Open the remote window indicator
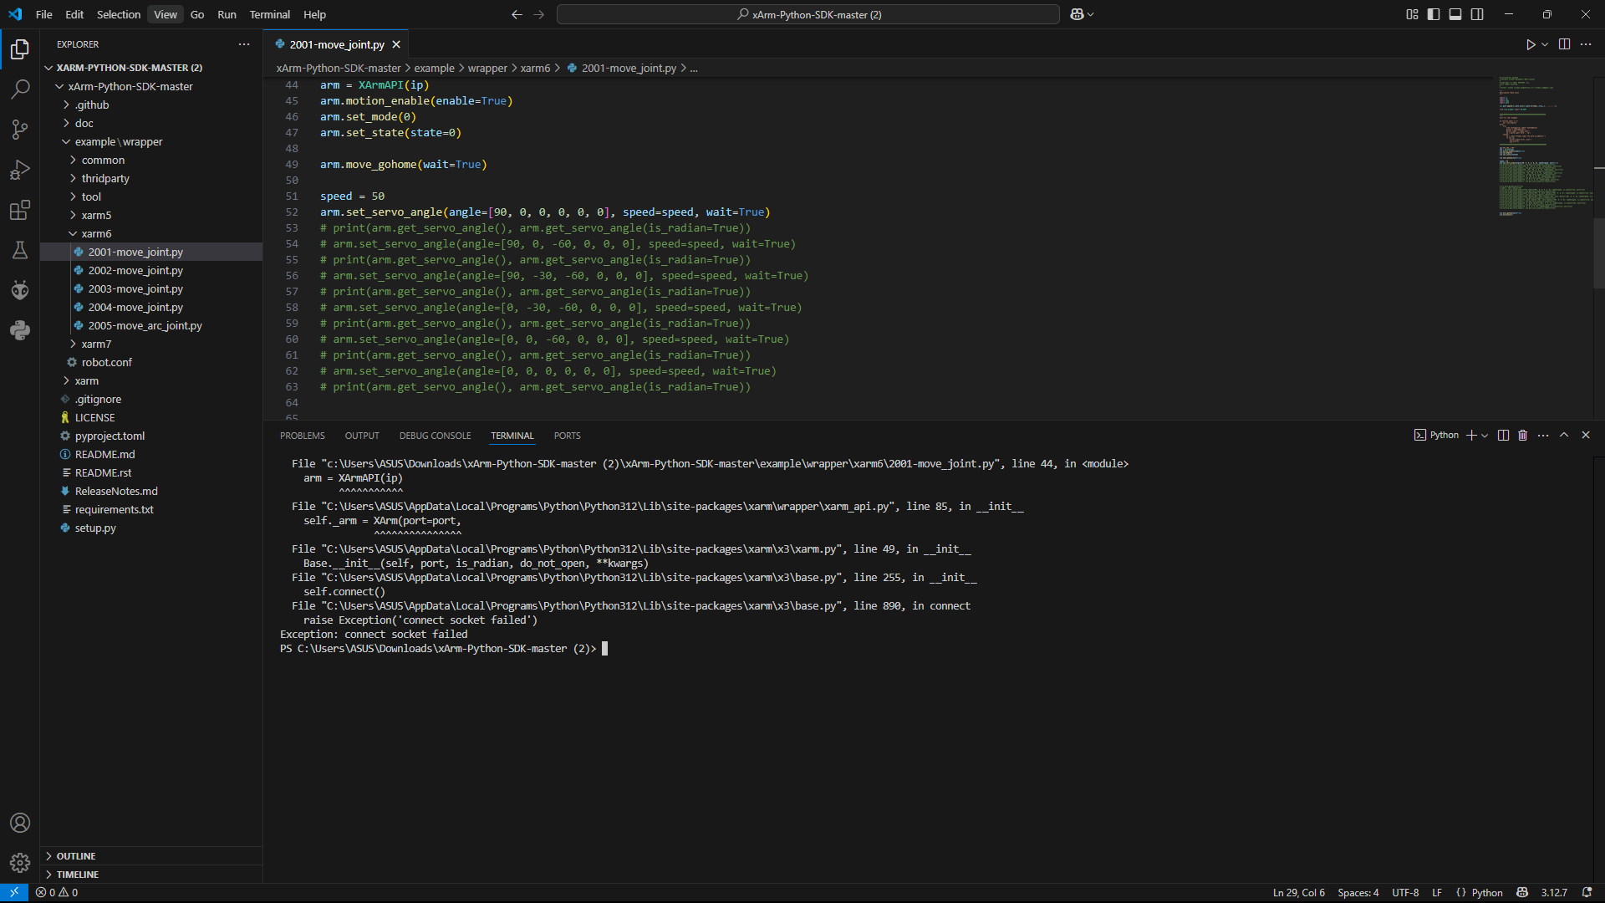Screen dimensions: 1605x903 tap(14, 892)
